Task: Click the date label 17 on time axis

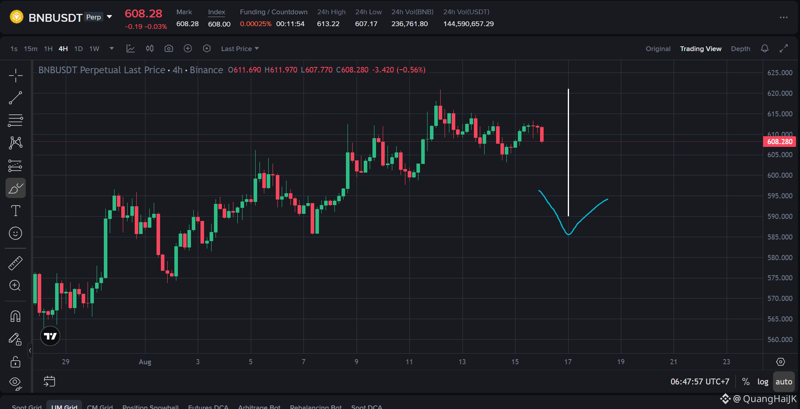Action: click(568, 362)
